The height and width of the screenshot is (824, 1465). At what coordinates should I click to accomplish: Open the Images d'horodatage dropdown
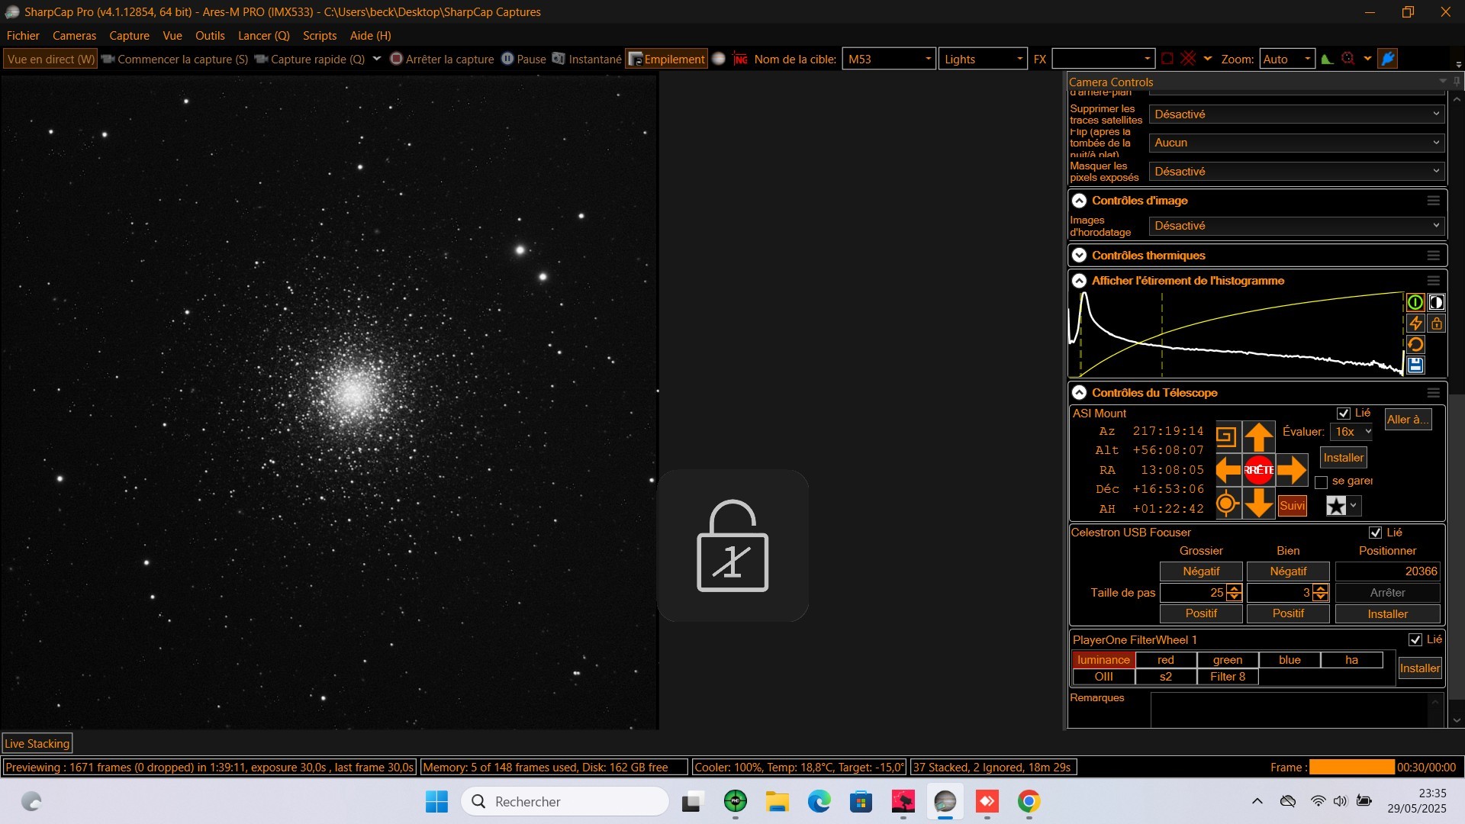1296,226
